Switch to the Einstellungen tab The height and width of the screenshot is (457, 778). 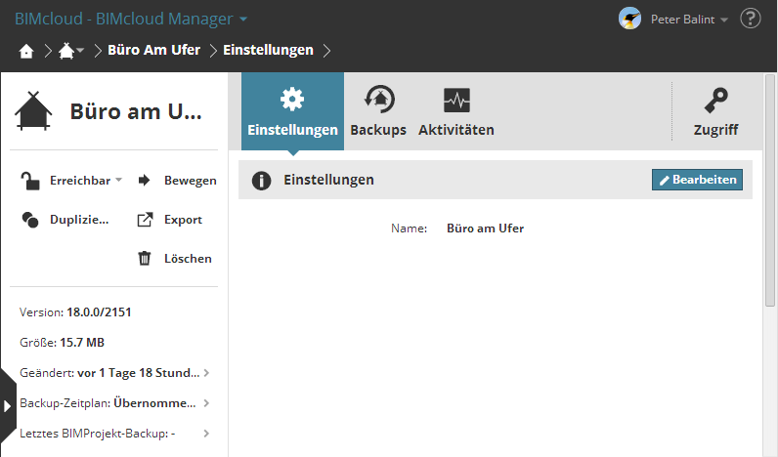[293, 111]
